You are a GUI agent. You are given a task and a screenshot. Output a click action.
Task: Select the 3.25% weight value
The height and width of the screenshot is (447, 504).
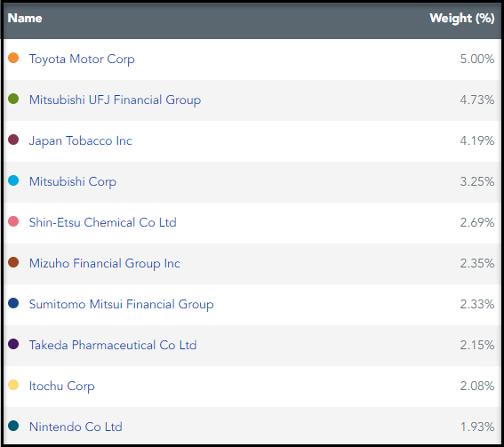tap(477, 181)
